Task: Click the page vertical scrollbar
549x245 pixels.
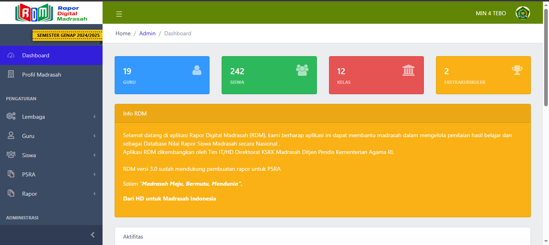Action: (x=546, y=56)
